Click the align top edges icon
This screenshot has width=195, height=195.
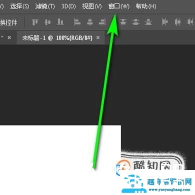pyautogui.click(x=35, y=22)
